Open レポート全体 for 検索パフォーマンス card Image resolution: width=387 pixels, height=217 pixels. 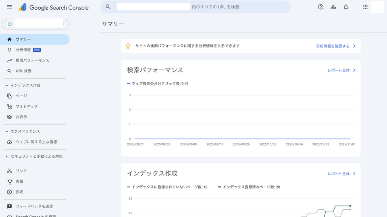(341, 70)
